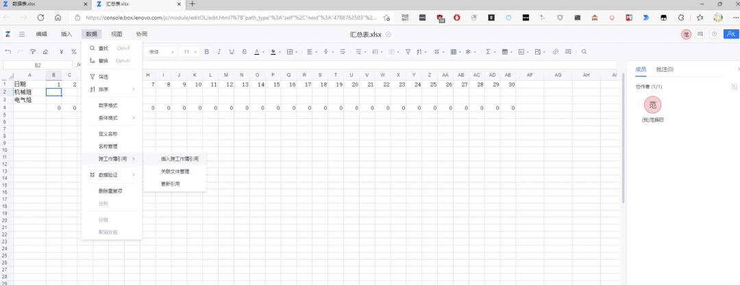Toggle text wrap icon
This screenshot has height=285, width=740.
(x=342, y=52)
